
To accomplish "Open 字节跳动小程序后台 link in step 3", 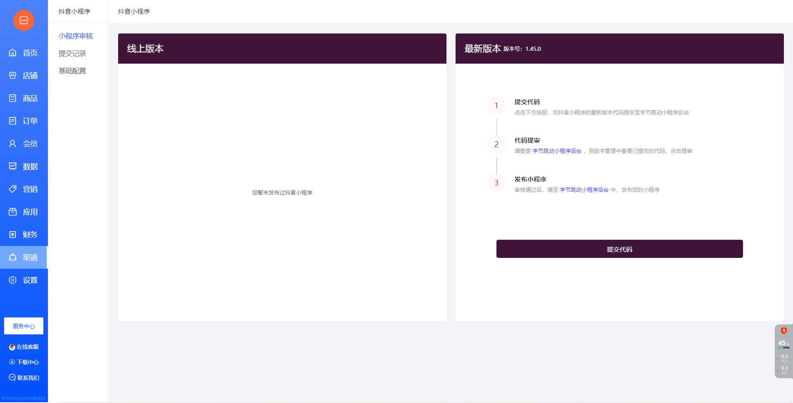I will coord(584,190).
